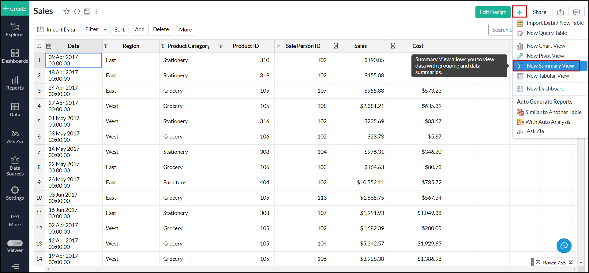The height and width of the screenshot is (273, 589).
Task: Open Ask Zia from the left sidebar
Action: point(15,137)
